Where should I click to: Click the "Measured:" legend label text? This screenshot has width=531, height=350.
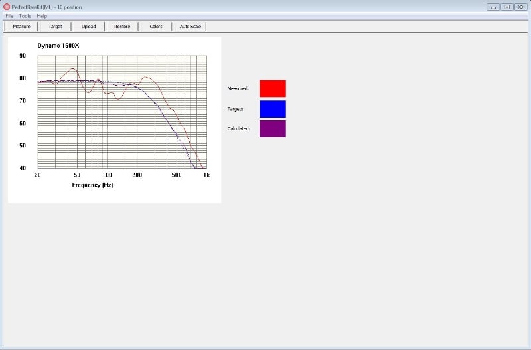238,88
